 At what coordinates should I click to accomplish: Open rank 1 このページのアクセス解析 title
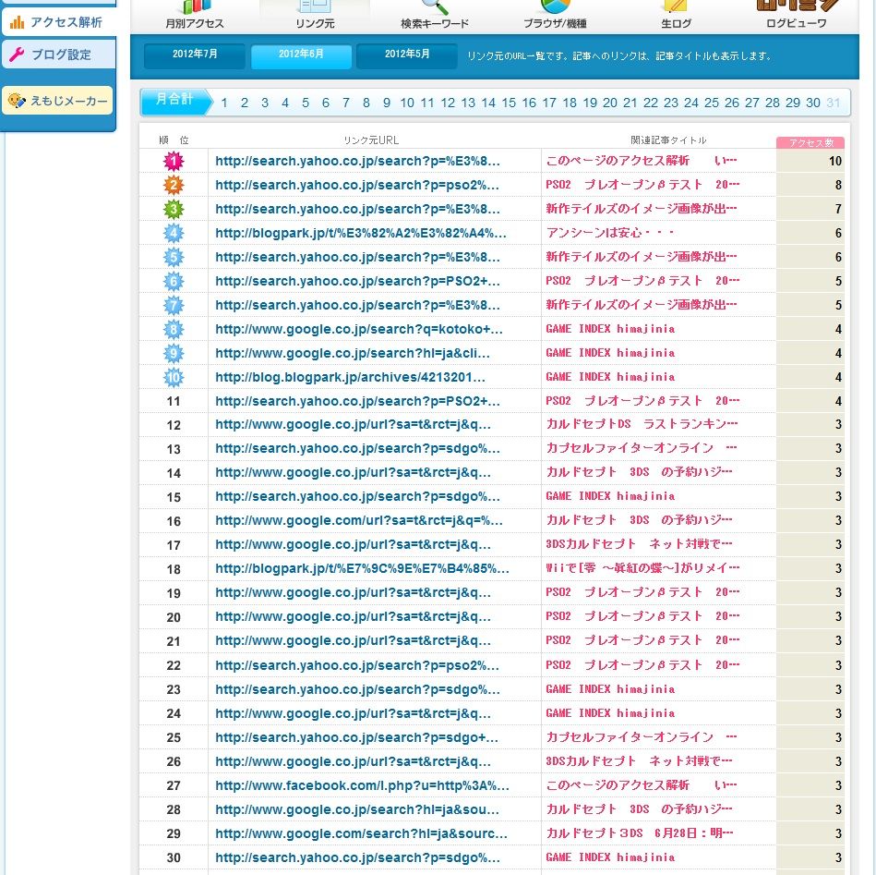tap(642, 161)
